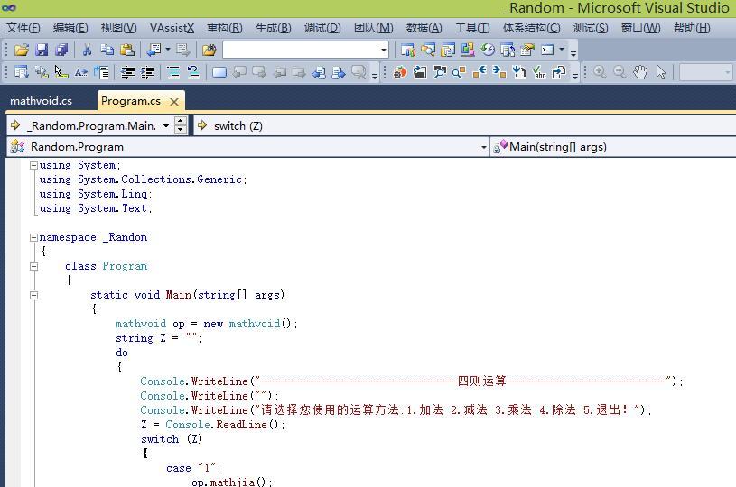Switch to the mathvoid.cs tab
The image size is (736, 487).
(42, 101)
